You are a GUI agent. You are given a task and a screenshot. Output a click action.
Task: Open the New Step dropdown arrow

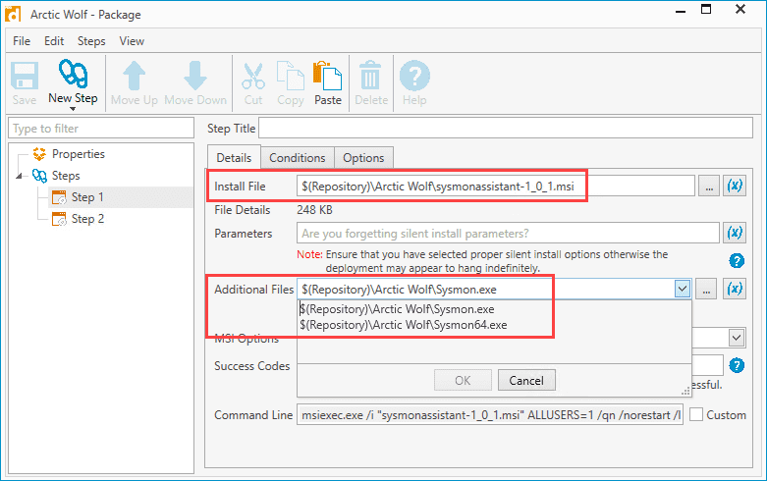tap(73, 109)
